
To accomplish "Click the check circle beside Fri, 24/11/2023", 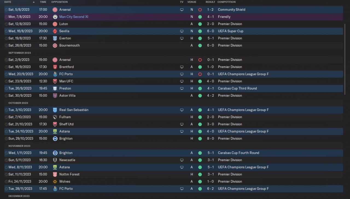I will (x=6, y=182).
